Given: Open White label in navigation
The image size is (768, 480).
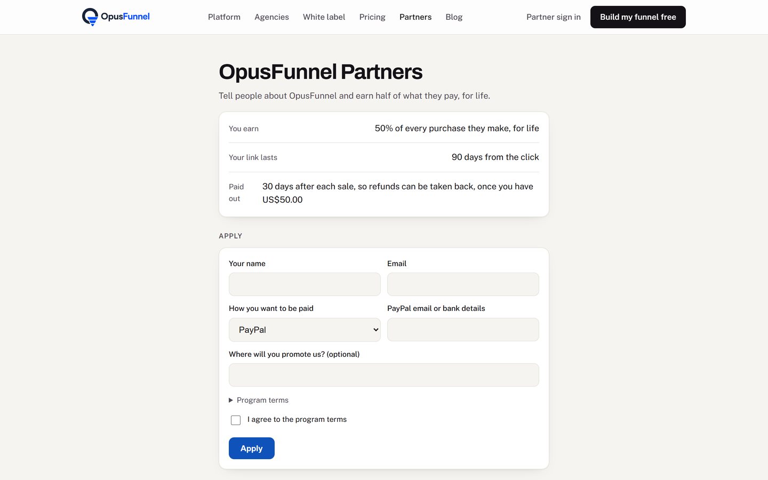Looking at the screenshot, I should pyautogui.click(x=324, y=17).
